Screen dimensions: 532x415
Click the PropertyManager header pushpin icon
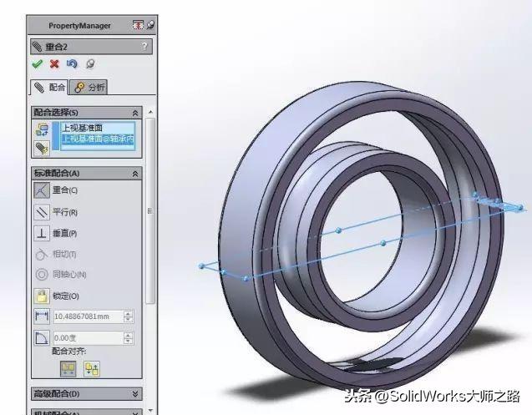[150, 25]
